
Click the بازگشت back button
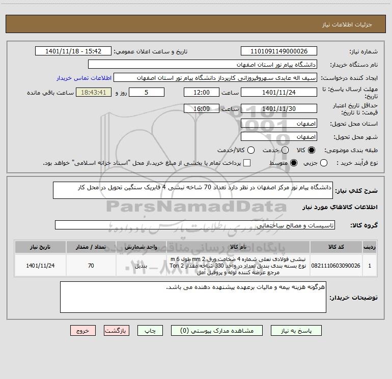[117, 331]
